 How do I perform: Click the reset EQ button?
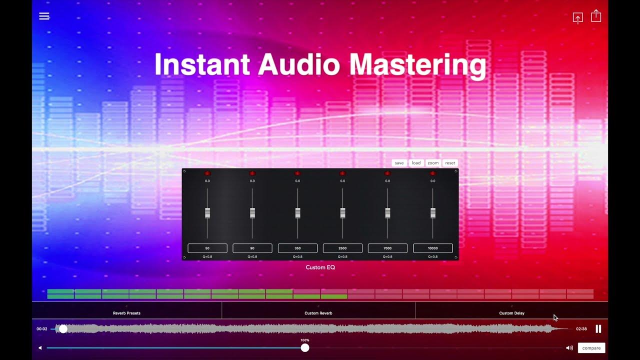tap(450, 163)
